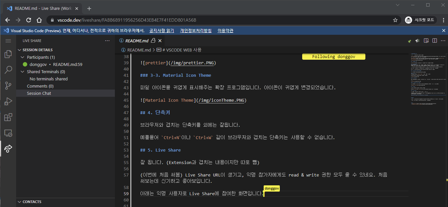This screenshot has width=448, height=207.
Task: Open preview to the side icon
Action: tap(426, 41)
